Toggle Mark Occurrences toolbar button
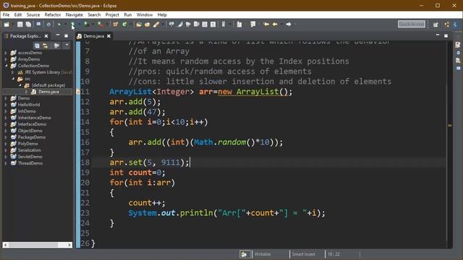Screen dimensions: 463x260 [180, 25]
